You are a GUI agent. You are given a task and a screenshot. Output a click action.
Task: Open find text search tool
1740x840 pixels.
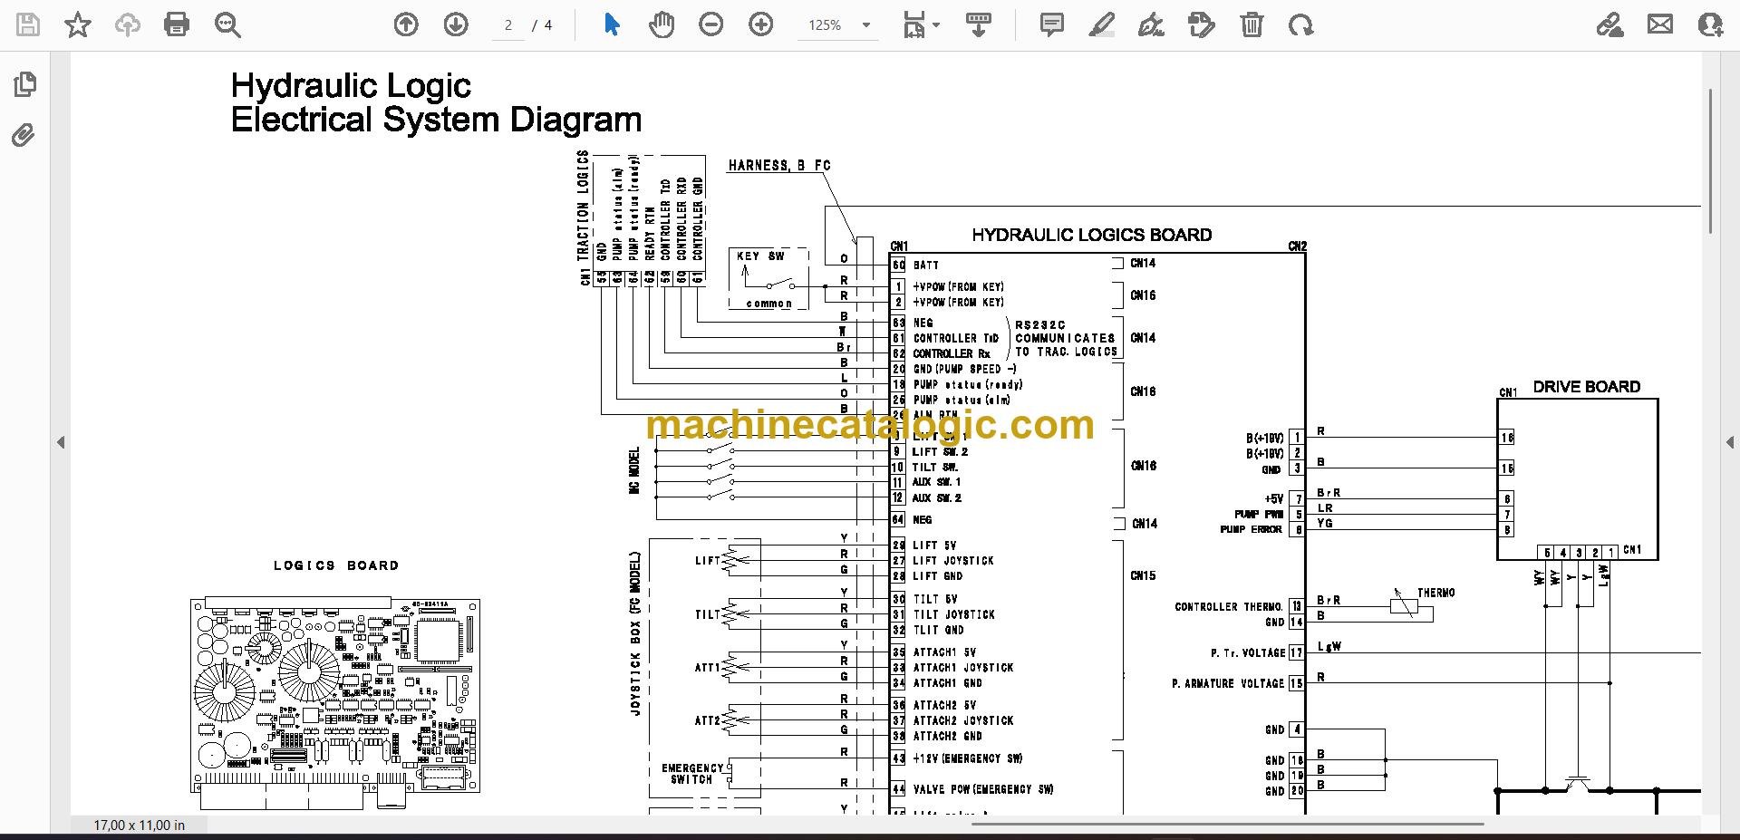coord(227,25)
